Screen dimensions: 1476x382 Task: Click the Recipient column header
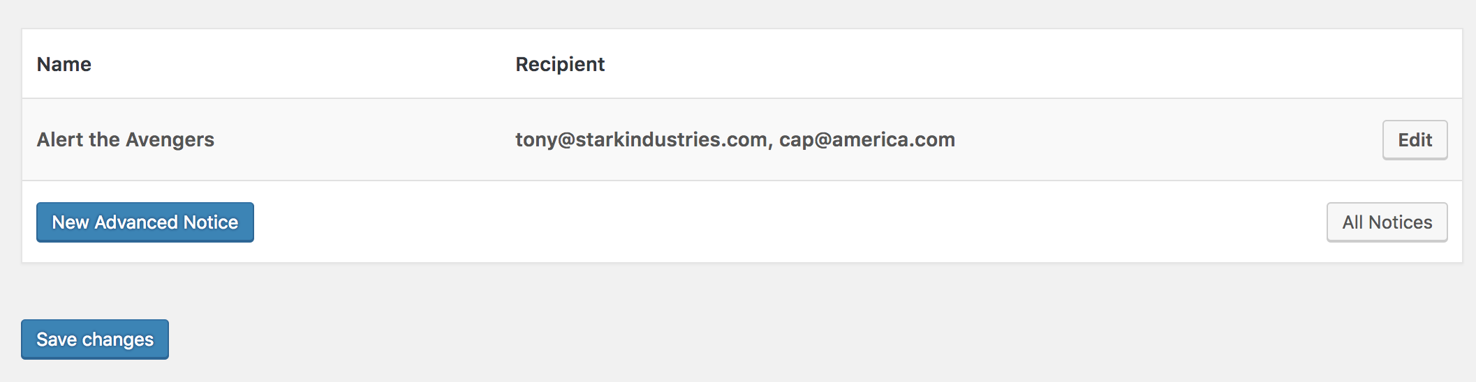(x=560, y=64)
